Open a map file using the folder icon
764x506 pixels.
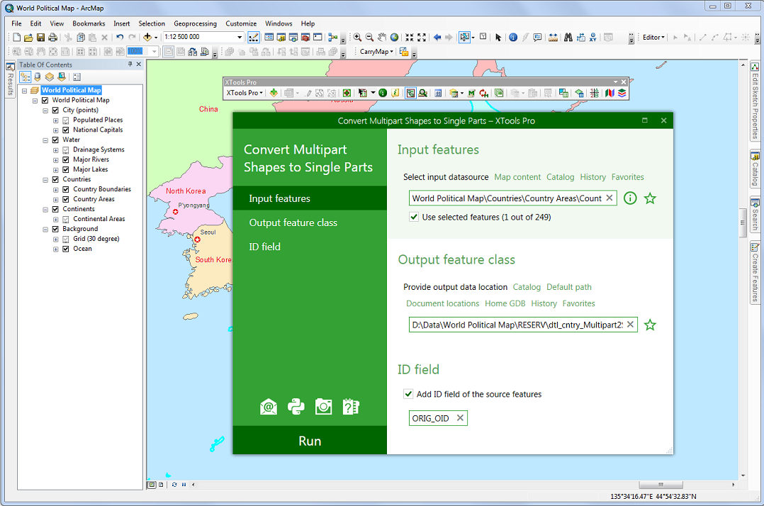click(x=28, y=38)
